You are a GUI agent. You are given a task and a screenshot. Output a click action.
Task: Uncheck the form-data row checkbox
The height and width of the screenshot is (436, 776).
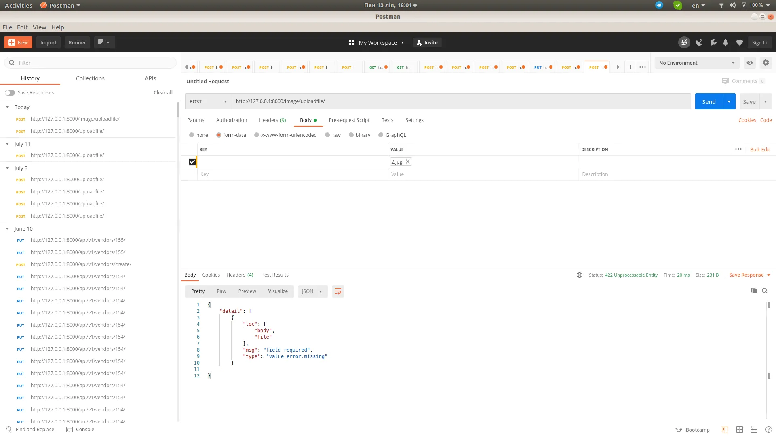click(192, 162)
